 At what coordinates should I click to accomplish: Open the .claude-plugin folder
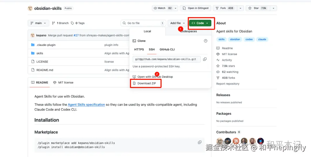(x=46, y=45)
